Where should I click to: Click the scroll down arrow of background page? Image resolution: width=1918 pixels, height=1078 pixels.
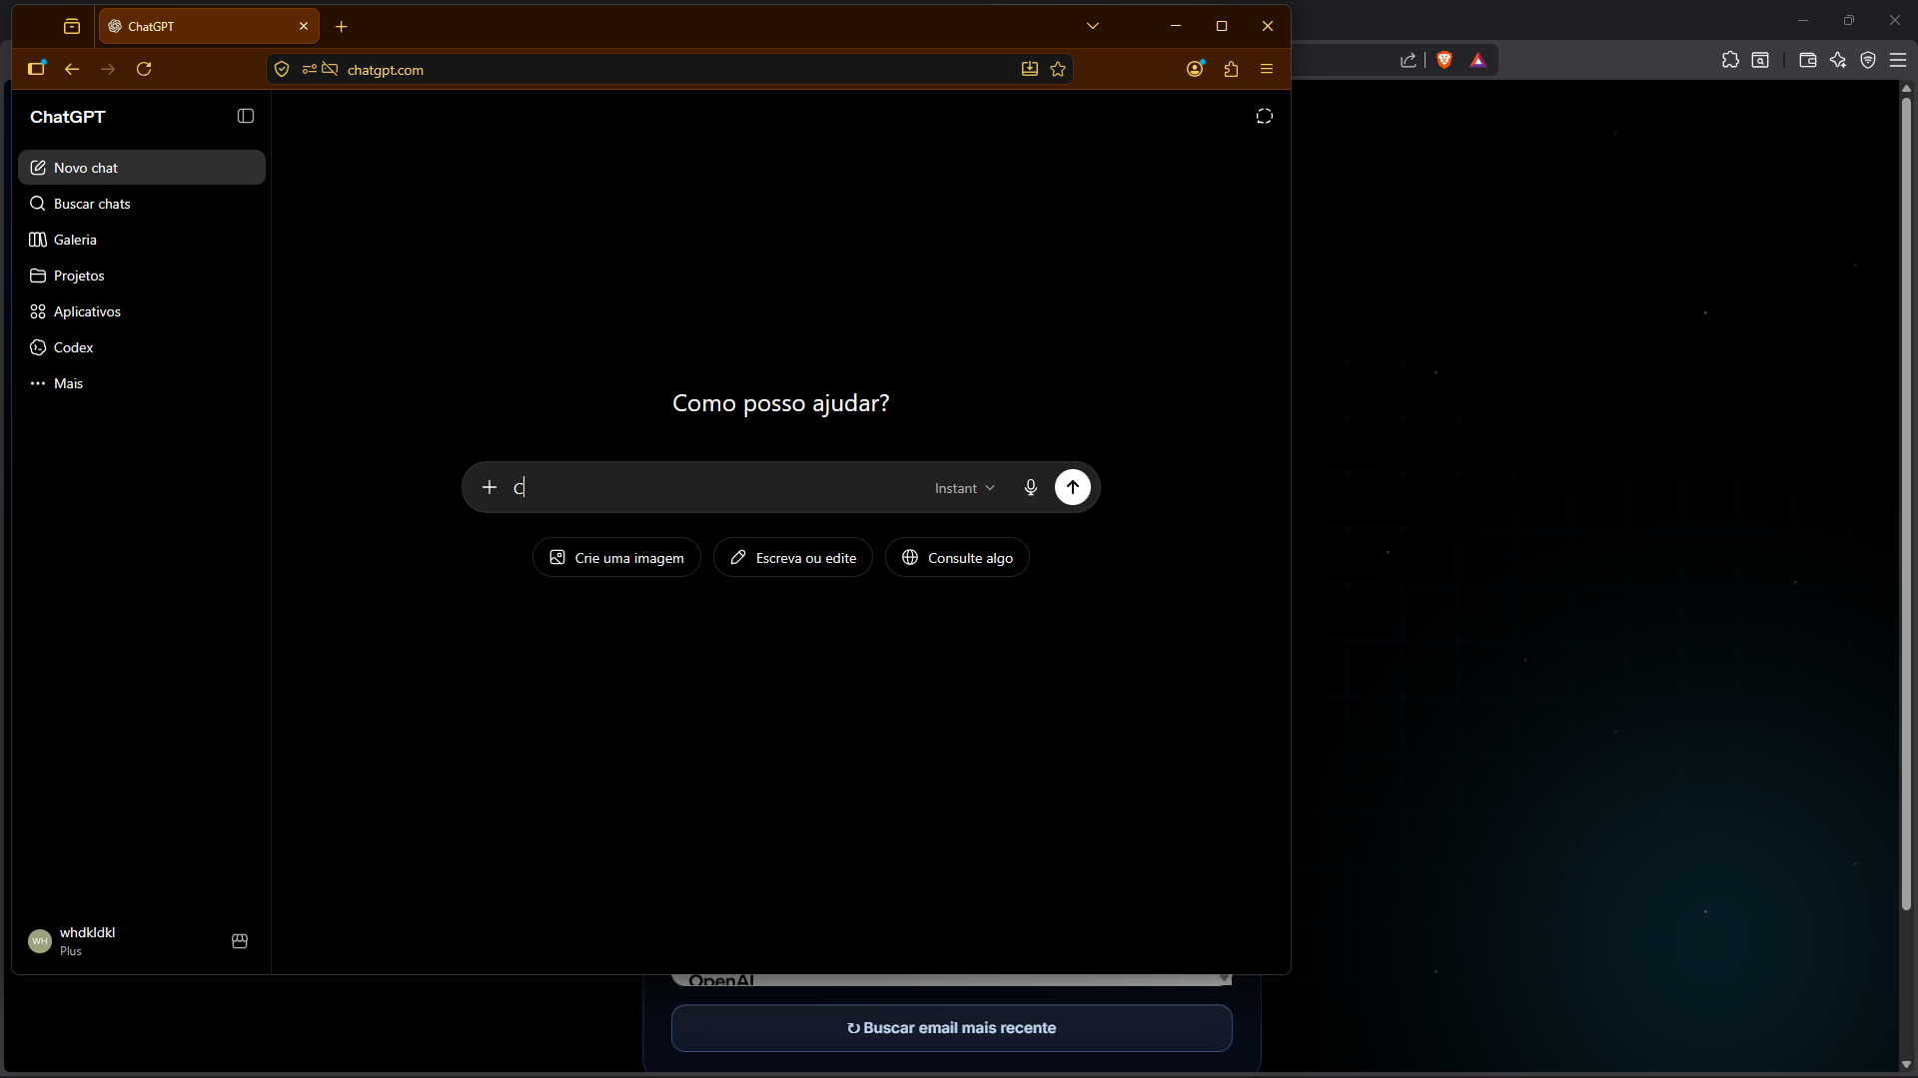click(x=1906, y=1064)
